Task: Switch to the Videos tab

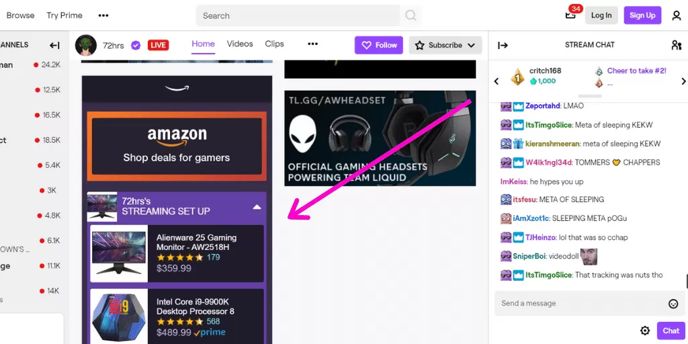Action: pos(240,44)
